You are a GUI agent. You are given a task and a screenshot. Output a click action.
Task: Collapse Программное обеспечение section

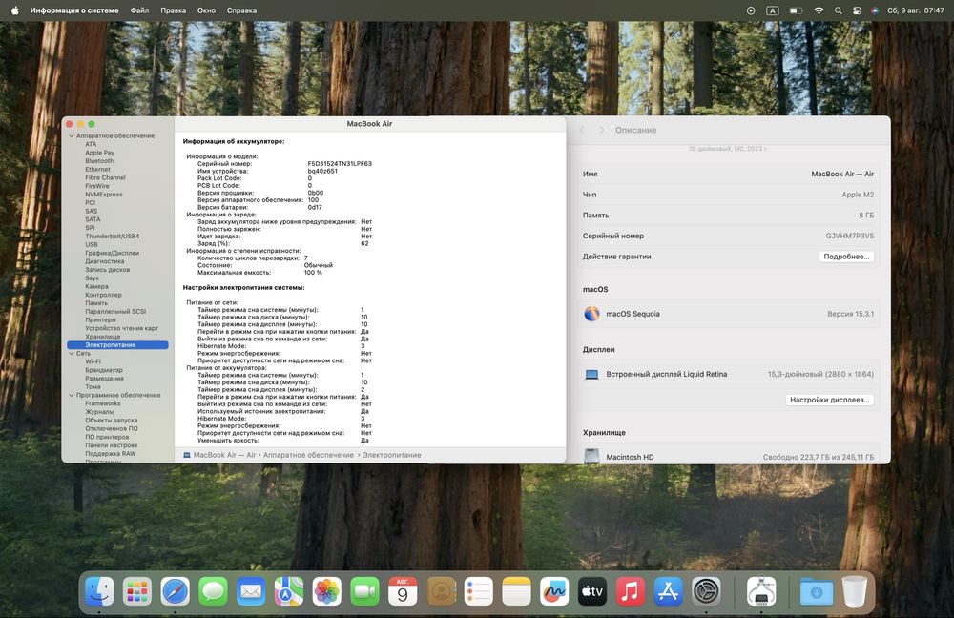click(x=72, y=396)
